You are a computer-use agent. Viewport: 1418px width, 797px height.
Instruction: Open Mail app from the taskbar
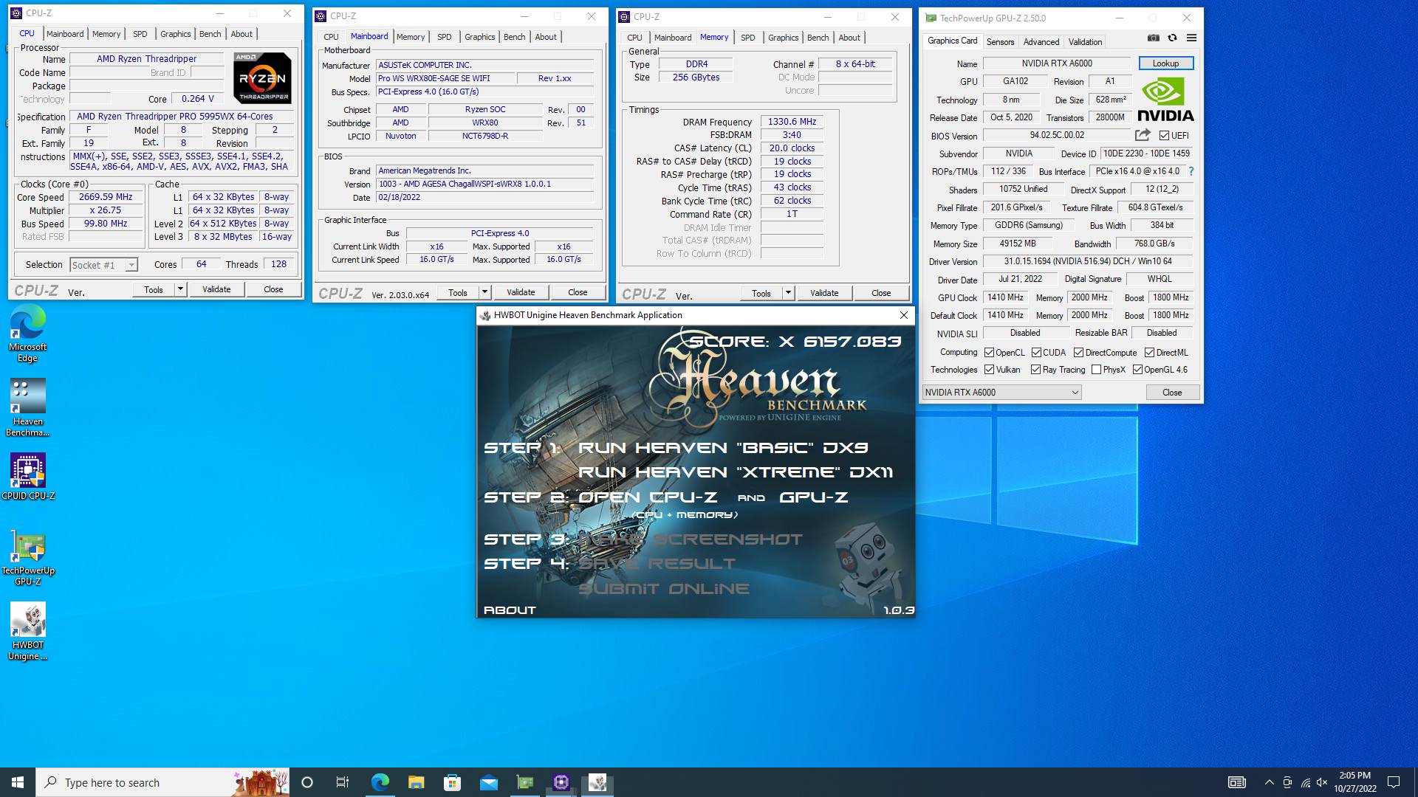tap(488, 782)
